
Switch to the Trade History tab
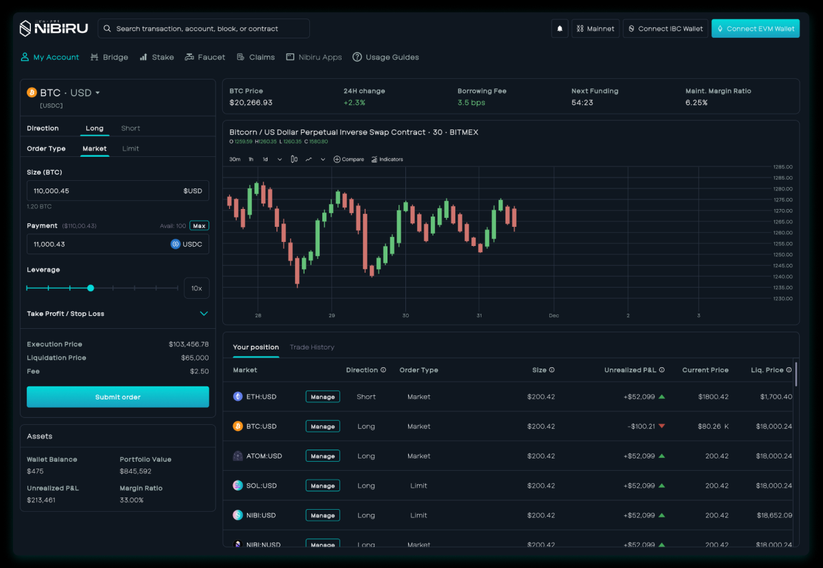312,347
